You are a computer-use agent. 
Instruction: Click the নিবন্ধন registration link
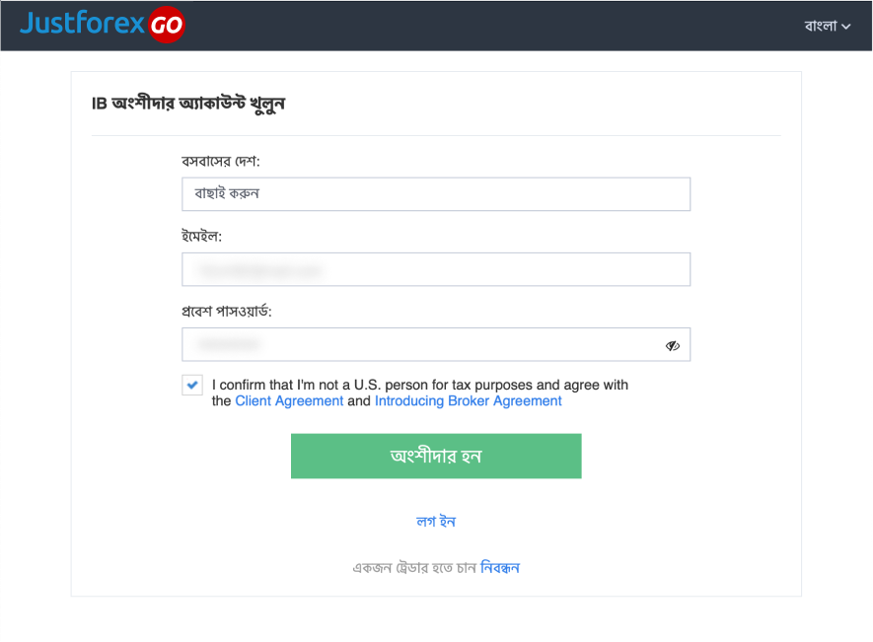coord(500,567)
